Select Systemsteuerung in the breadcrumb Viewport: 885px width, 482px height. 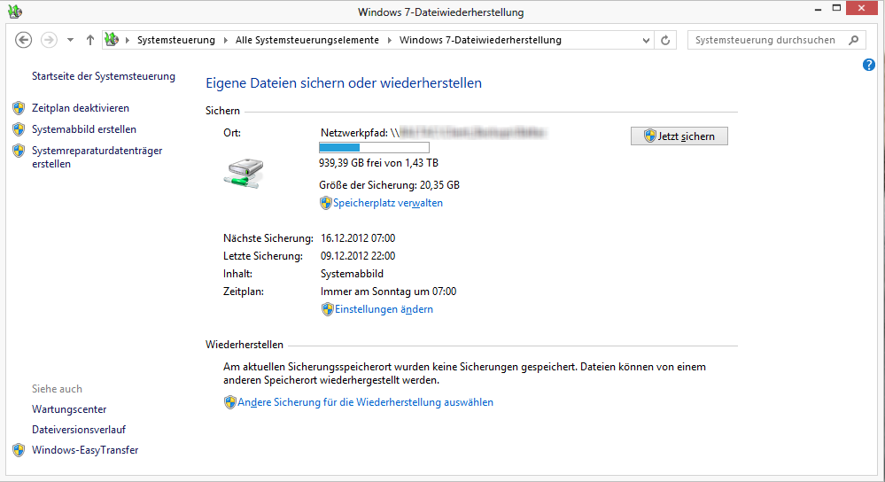point(176,40)
